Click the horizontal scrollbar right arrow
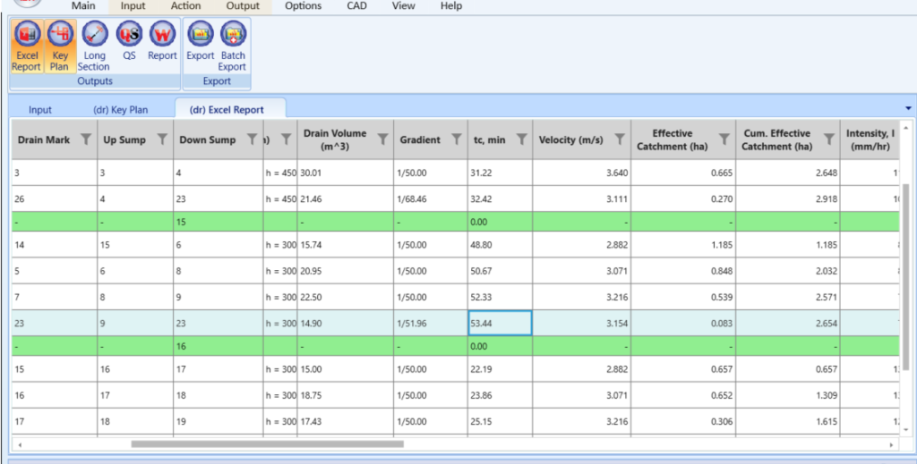The height and width of the screenshot is (464, 917). 891,444
